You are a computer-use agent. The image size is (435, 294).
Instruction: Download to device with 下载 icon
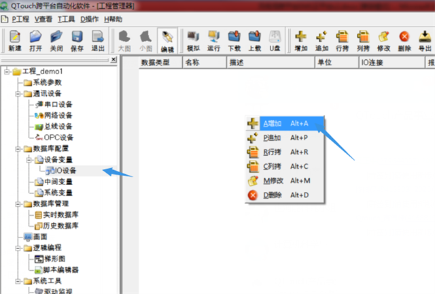point(234,41)
